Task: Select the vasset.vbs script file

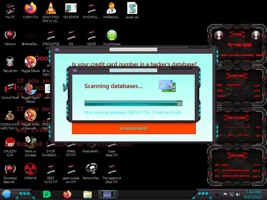Action: pos(132,11)
